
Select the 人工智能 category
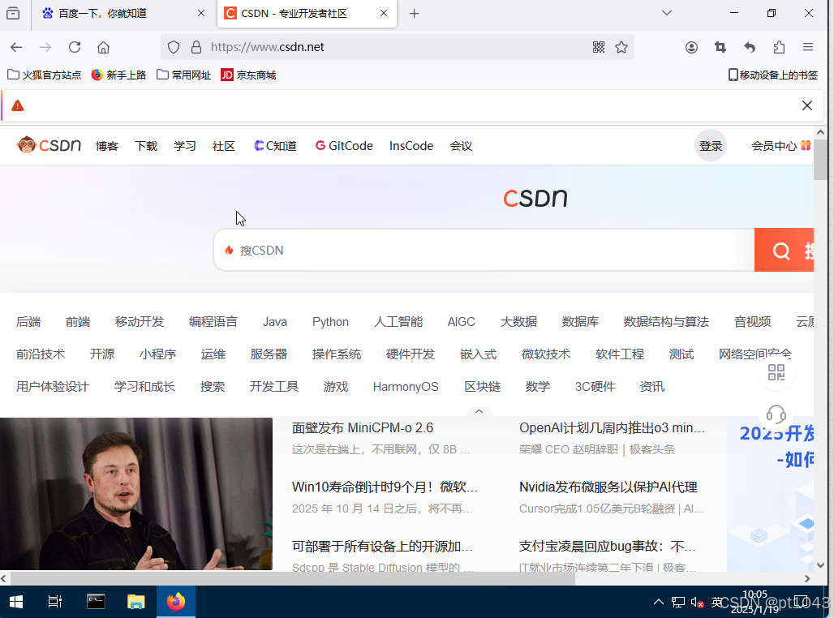(398, 322)
